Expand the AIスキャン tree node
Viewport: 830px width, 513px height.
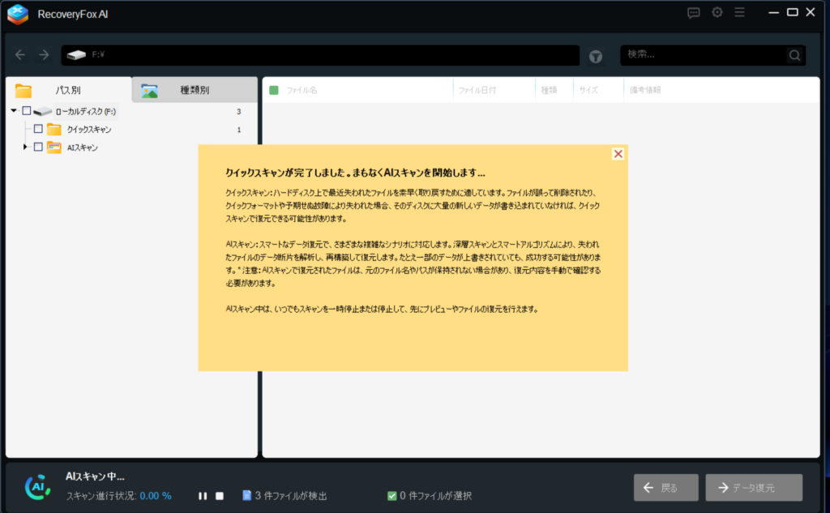coord(25,147)
